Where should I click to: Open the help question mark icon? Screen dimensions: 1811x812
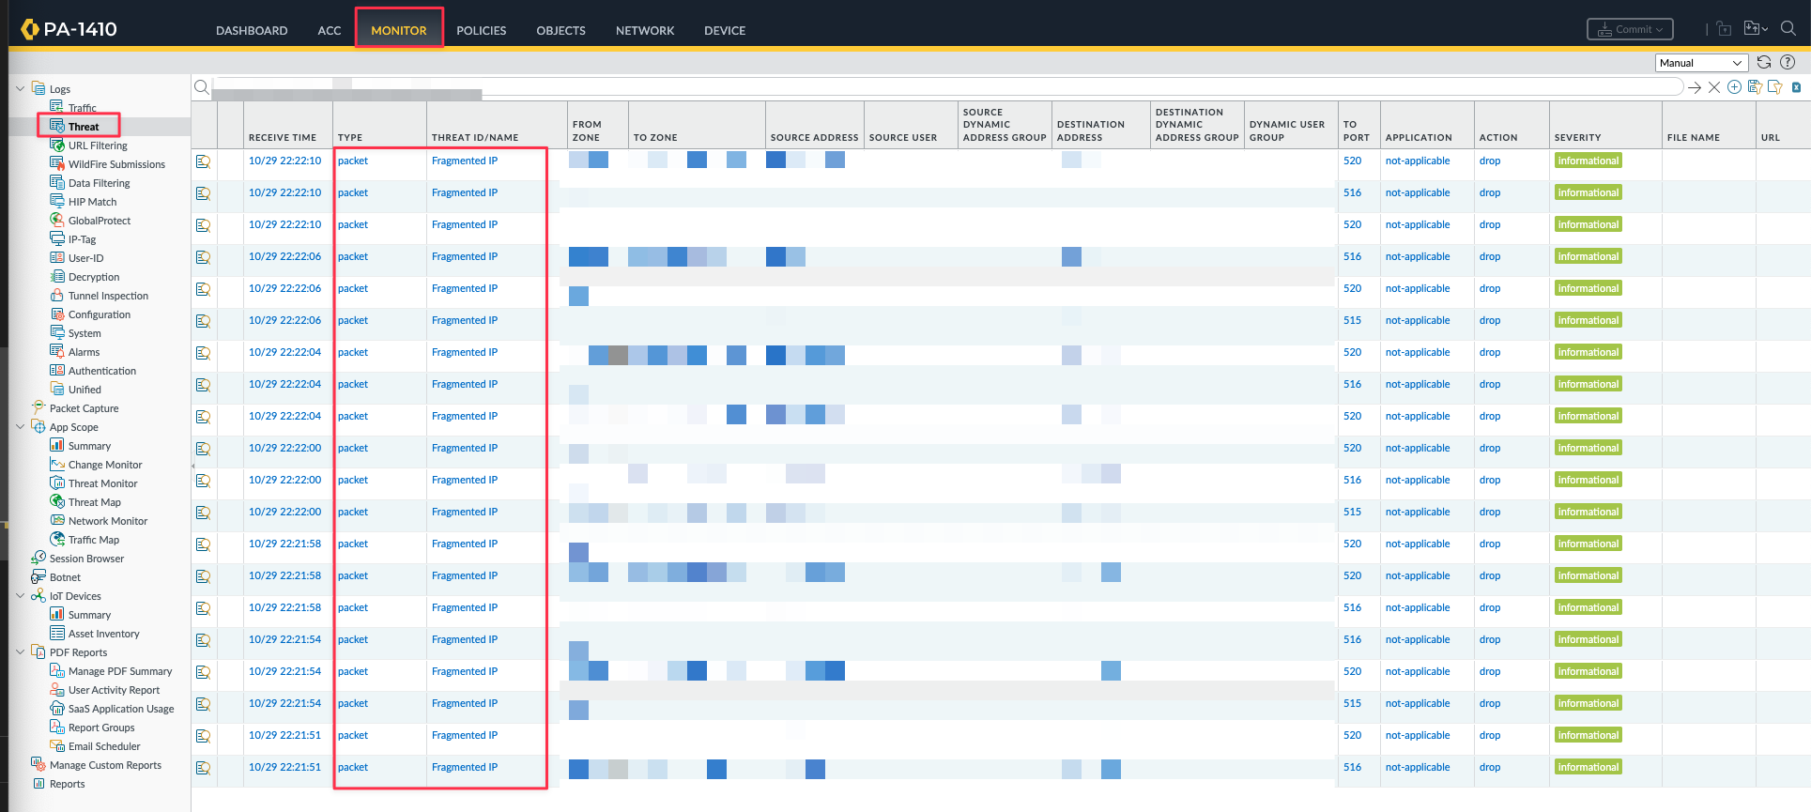(1788, 63)
